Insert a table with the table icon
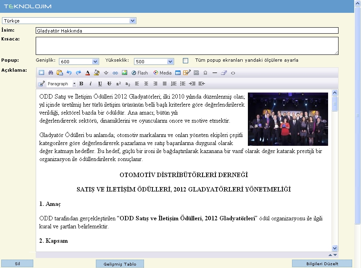 pos(178,73)
